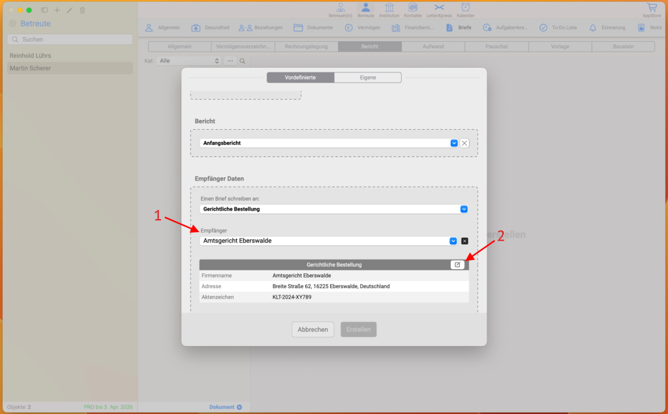Open the Kalender icon
The width and height of the screenshot is (668, 414).
pos(465,9)
